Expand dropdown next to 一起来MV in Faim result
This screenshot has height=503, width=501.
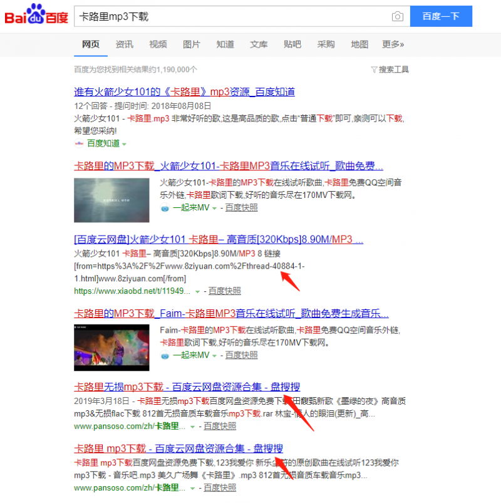click(x=215, y=356)
